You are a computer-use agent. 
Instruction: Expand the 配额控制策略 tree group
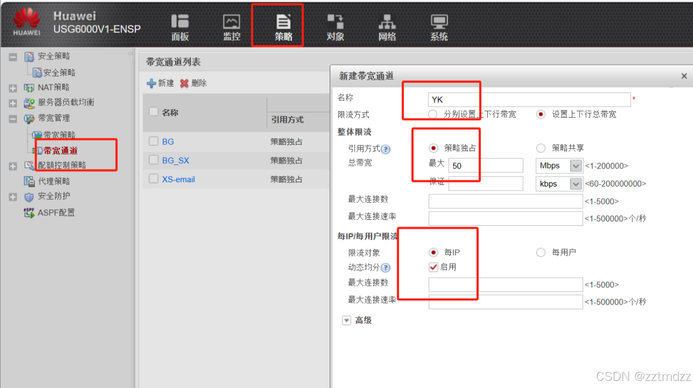coord(13,166)
